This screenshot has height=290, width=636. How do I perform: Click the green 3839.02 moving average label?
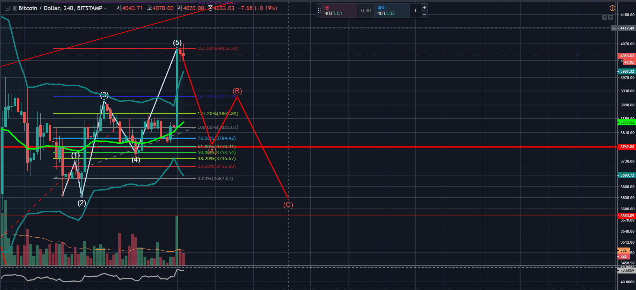pos(627,122)
